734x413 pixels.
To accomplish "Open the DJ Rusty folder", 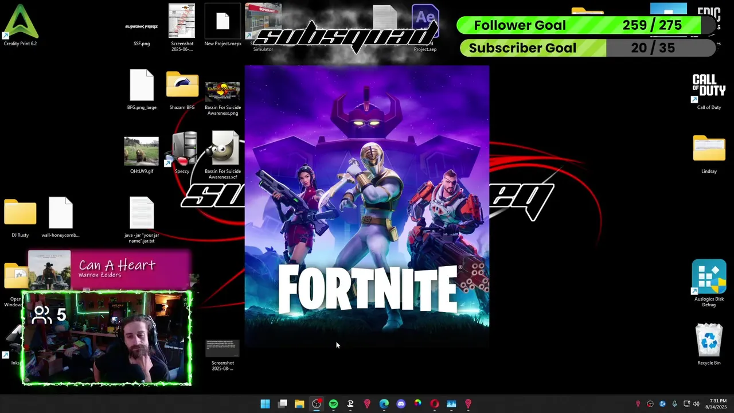I will click(x=20, y=218).
